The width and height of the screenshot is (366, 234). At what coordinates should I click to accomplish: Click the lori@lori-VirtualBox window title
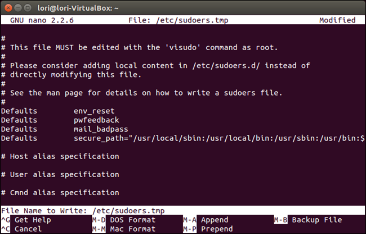(x=78, y=8)
